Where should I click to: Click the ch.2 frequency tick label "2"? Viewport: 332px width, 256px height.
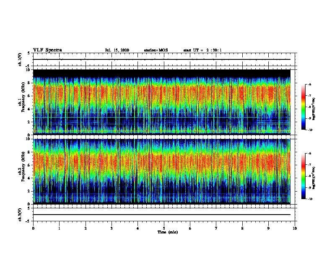pyautogui.click(x=29, y=191)
